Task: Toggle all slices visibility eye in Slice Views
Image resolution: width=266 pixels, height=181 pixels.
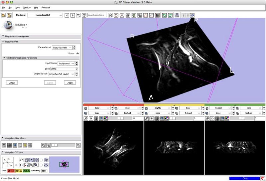Action: 4,145
